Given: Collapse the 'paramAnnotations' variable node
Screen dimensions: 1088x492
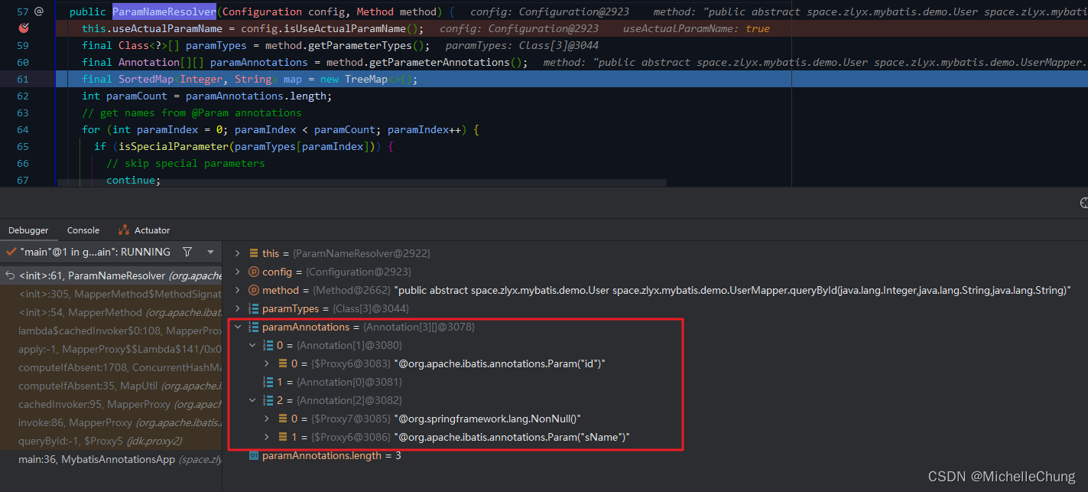Looking at the screenshot, I should tap(238, 327).
